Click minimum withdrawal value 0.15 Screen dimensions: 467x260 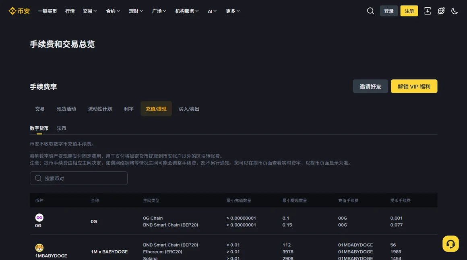coord(287,225)
